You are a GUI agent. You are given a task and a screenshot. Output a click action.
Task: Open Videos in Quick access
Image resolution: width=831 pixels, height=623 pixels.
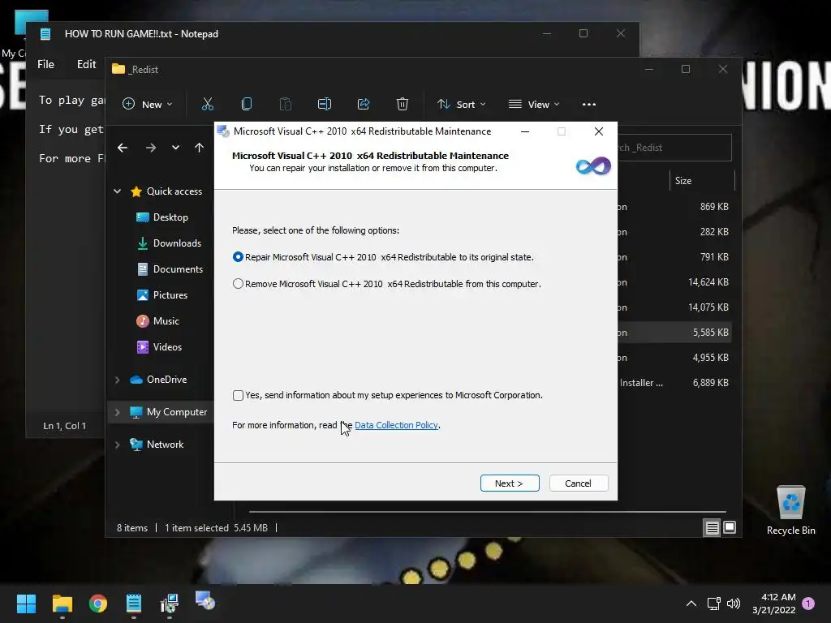(159, 347)
